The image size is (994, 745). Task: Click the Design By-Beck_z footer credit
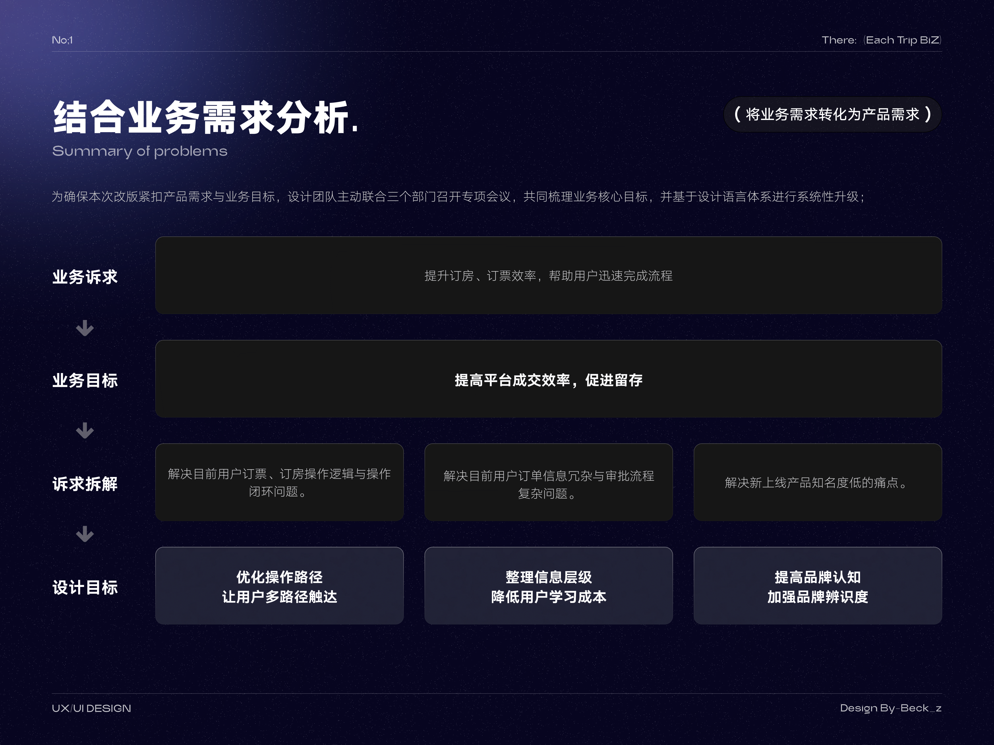tap(891, 708)
